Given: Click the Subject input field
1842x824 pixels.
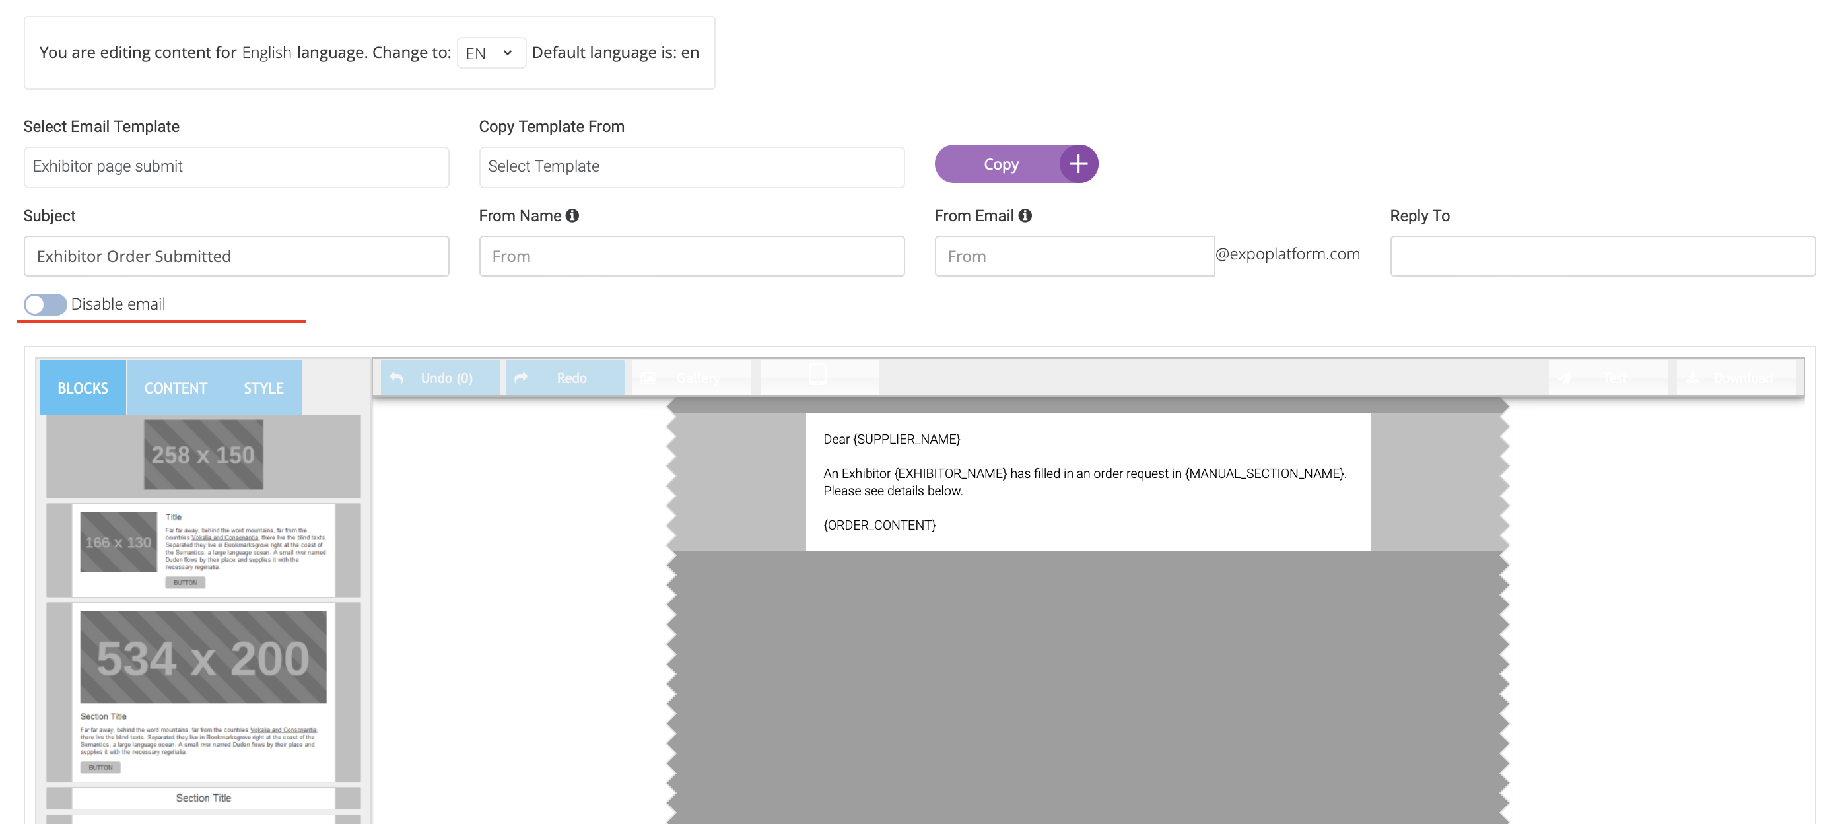Looking at the screenshot, I should [236, 256].
